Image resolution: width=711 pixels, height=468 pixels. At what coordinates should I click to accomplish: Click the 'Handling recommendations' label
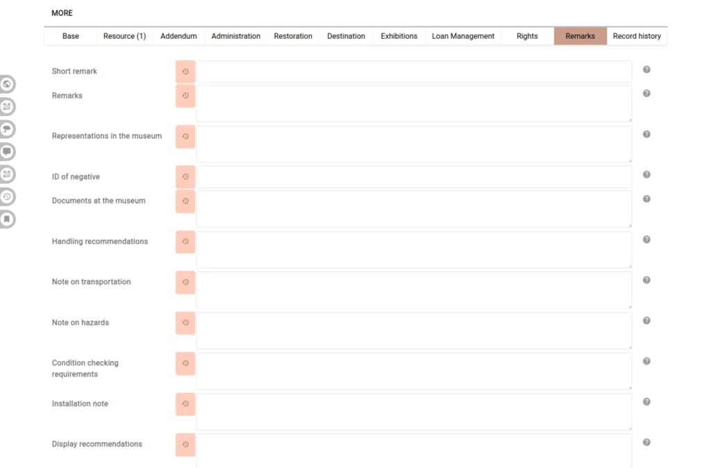point(100,242)
